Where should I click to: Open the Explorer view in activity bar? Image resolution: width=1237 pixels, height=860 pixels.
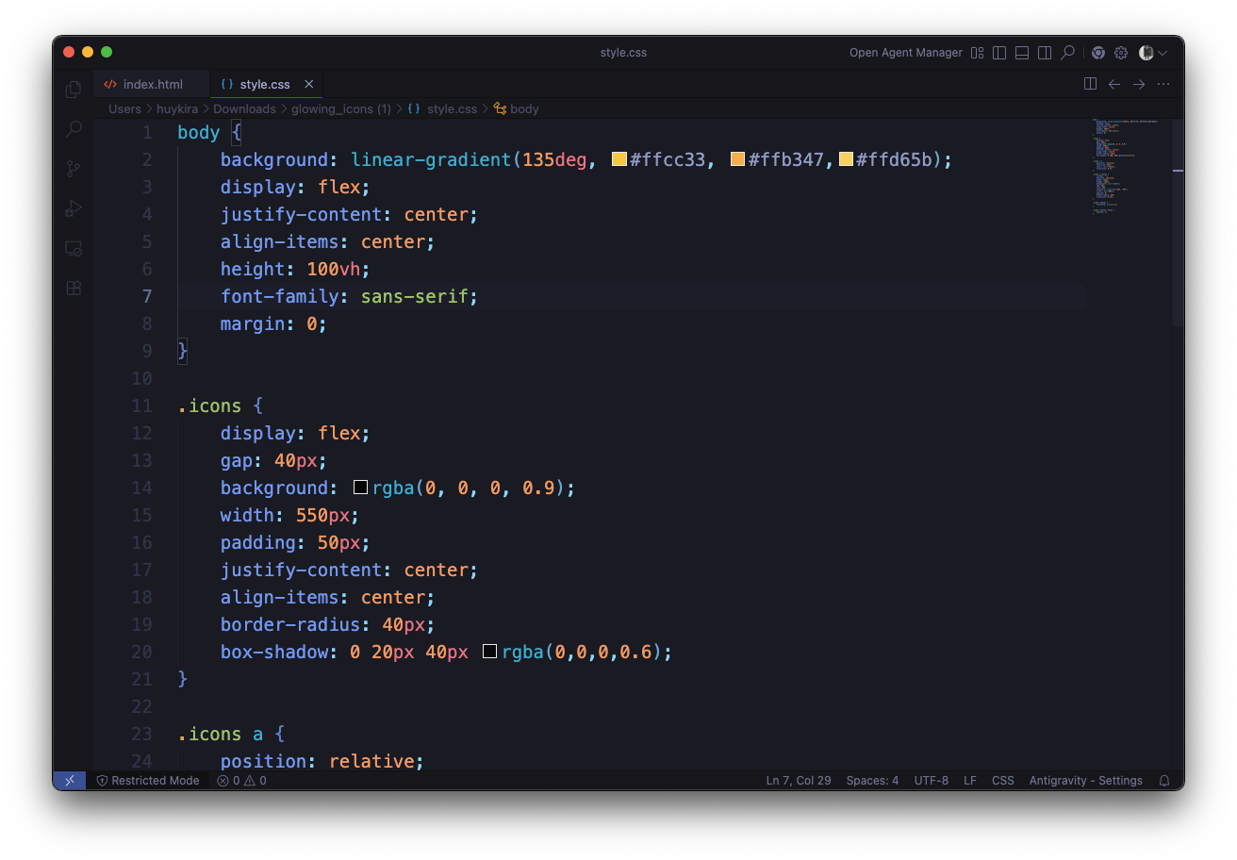74,90
